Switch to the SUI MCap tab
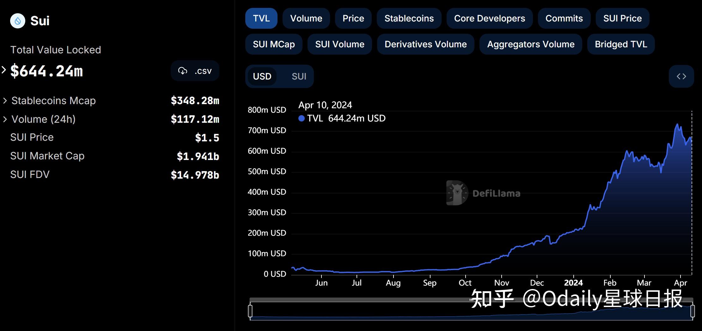 (x=274, y=44)
